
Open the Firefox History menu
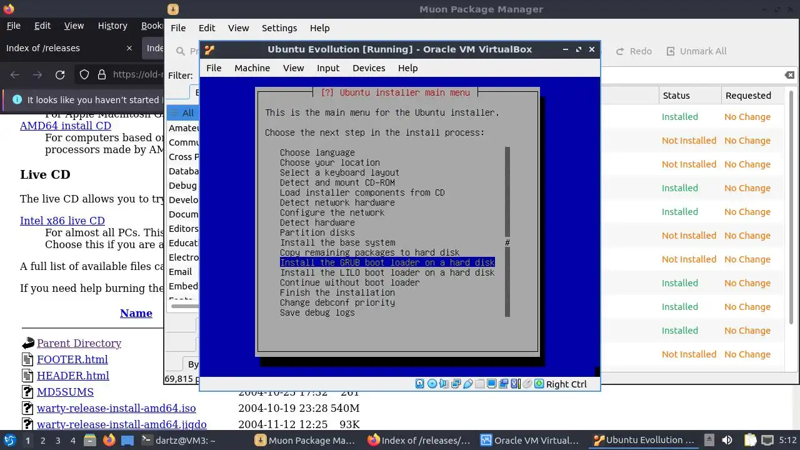coord(112,26)
